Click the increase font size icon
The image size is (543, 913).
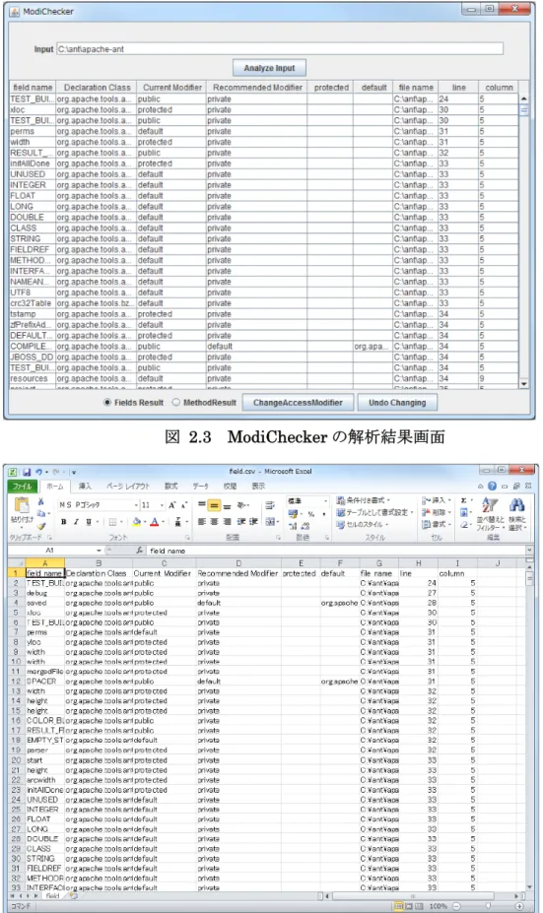click(171, 505)
